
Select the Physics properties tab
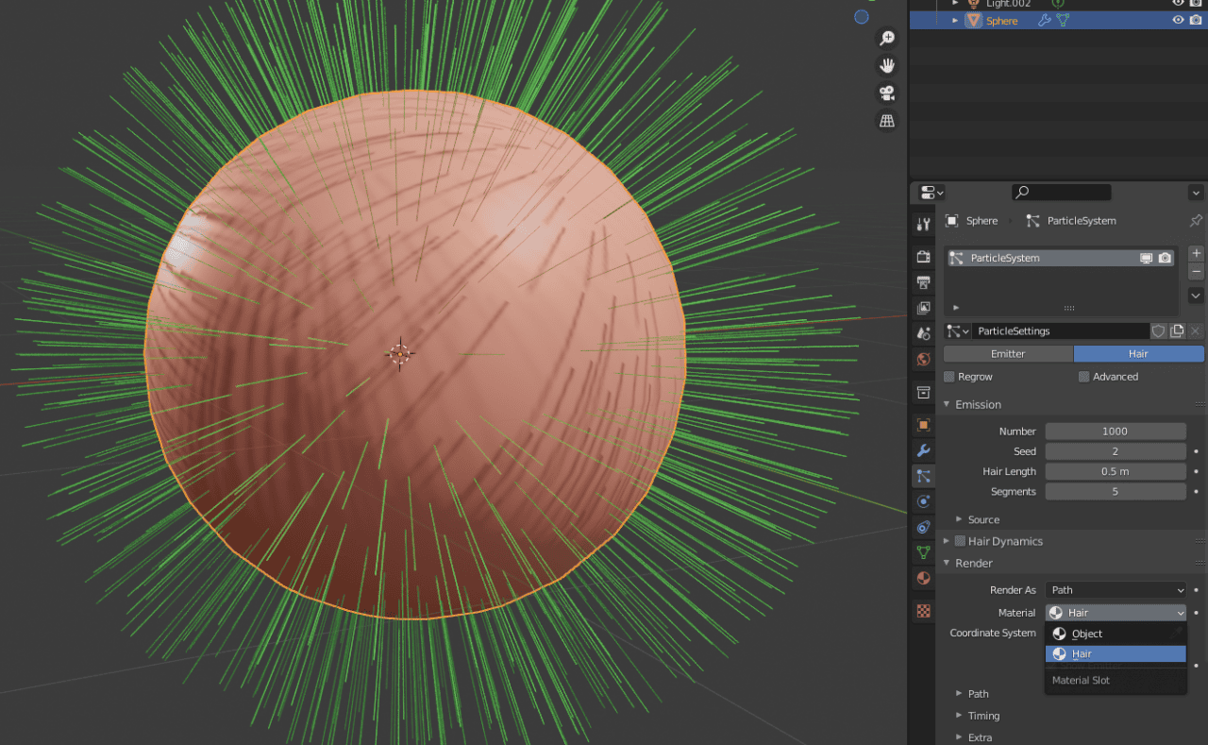[922, 500]
